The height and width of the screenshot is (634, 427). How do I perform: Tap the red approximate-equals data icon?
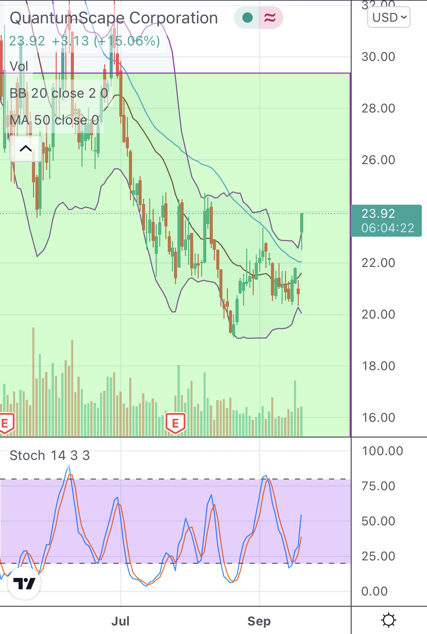(270, 18)
